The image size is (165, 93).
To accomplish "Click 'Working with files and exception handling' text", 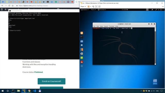I will (x=39, y=64).
